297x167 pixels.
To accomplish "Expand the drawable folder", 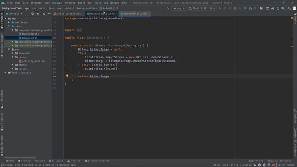I will point(13,53).
